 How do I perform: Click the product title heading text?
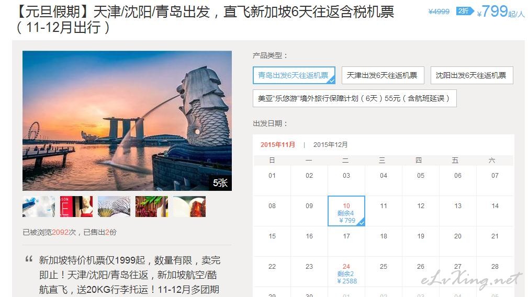pos(204,19)
